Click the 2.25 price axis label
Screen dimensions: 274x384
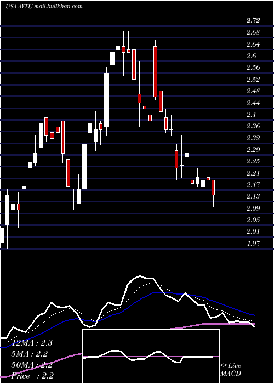(x=253, y=161)
